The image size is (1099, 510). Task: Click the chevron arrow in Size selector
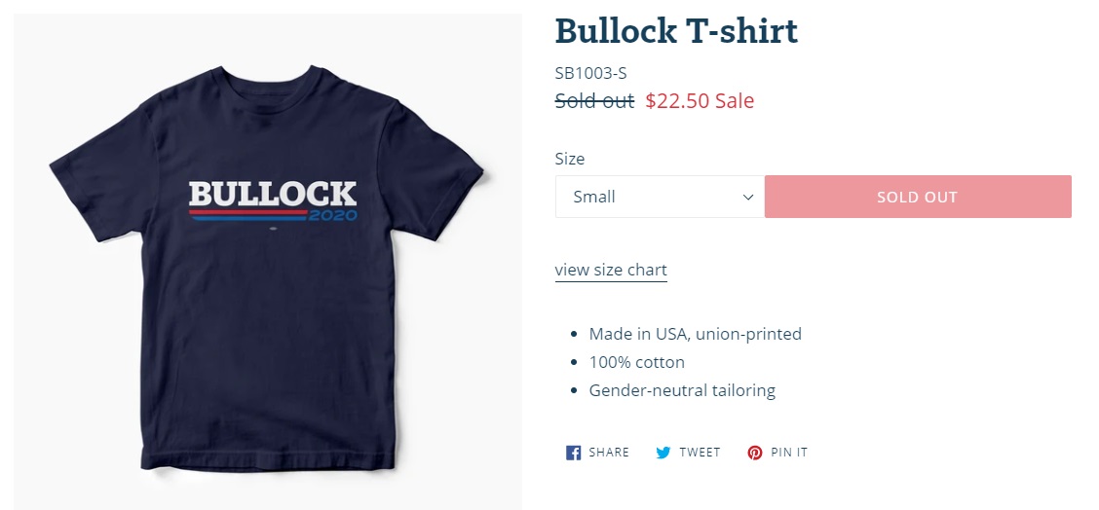point(748,197)
